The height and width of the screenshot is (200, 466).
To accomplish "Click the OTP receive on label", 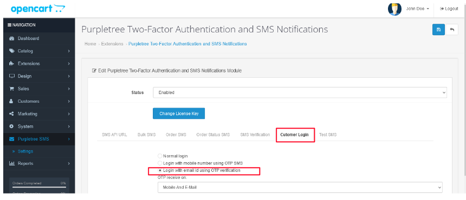I will coord(172,177).
